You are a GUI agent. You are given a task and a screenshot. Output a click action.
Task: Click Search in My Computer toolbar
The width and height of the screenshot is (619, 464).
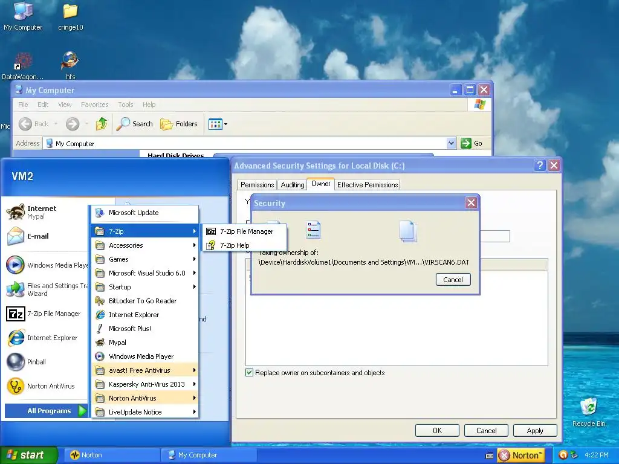click(x=134, y=124)
